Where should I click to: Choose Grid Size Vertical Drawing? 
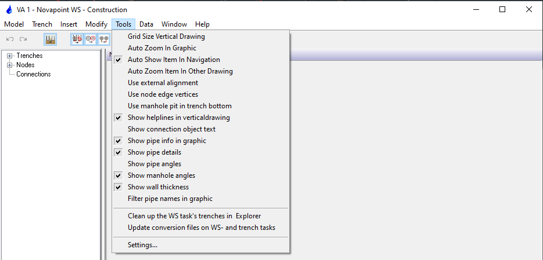coord(166,36)
